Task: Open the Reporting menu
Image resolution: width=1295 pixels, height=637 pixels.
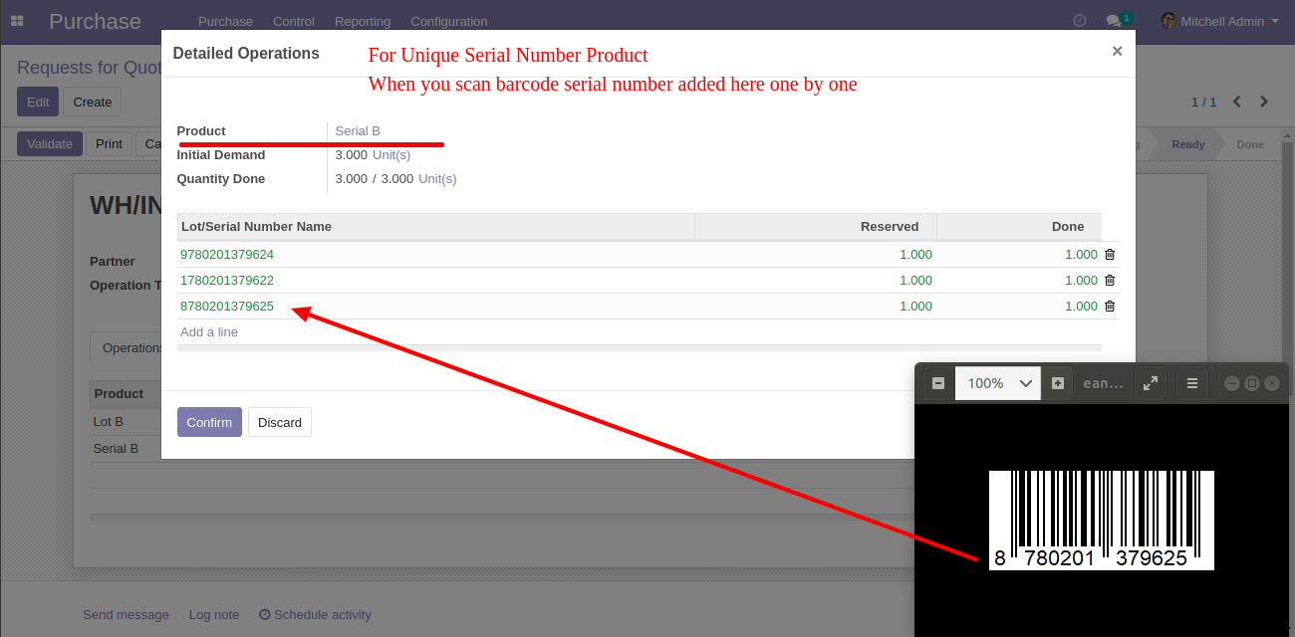Action: [363, 21]
